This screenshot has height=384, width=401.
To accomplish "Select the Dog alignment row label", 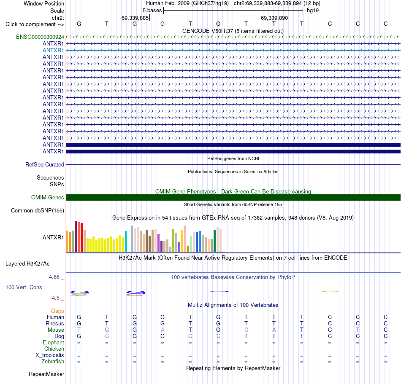I will [x=59, y=336].
